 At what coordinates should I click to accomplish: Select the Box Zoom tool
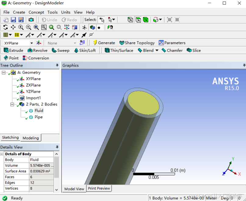(x=29, y=27)
